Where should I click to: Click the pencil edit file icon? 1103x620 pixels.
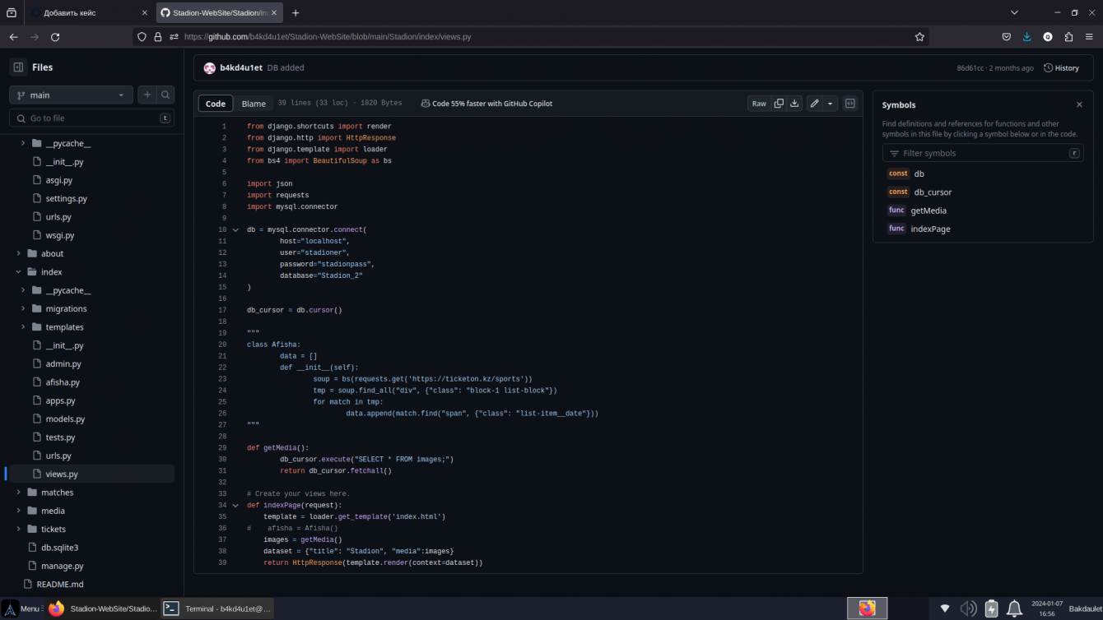[x=814, y=104]
